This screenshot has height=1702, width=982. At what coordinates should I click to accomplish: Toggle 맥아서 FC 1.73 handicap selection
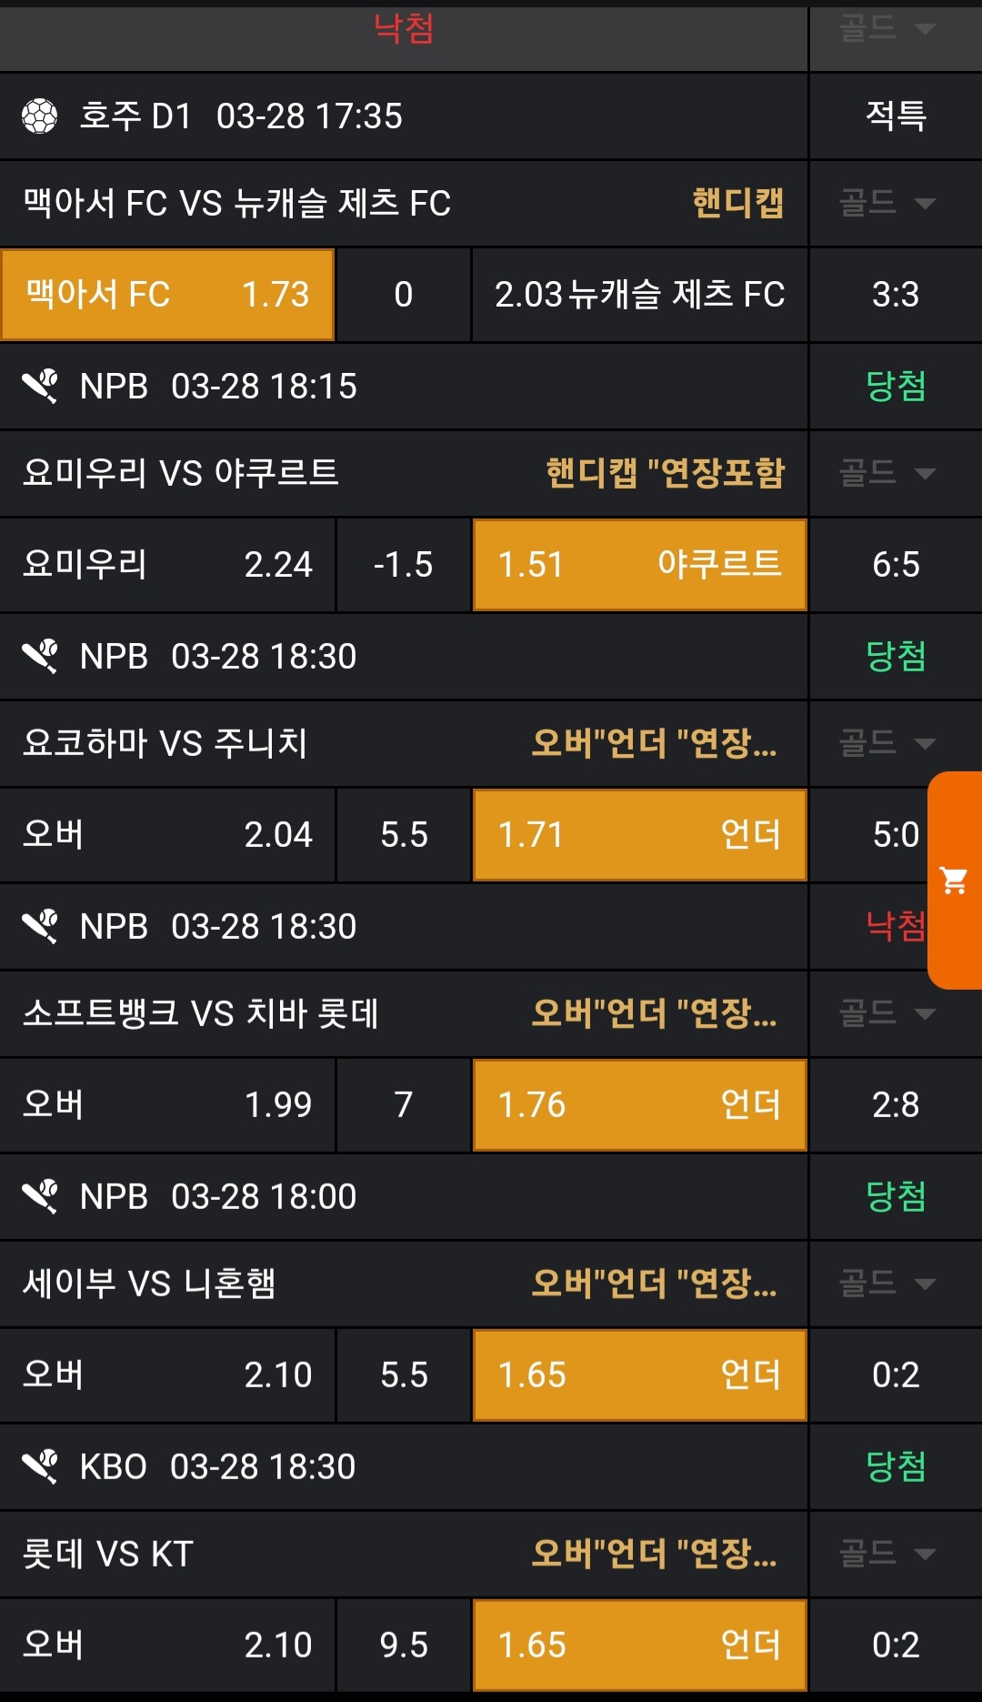(x=168, y=295)
